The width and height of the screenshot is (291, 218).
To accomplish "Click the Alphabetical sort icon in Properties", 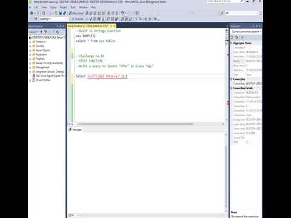I will tap(236, 38).
